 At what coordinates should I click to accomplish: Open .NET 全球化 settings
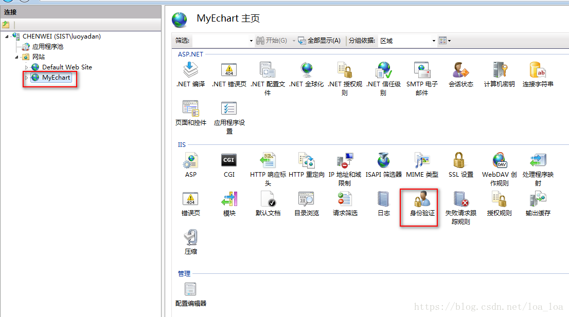click(307, 75)
